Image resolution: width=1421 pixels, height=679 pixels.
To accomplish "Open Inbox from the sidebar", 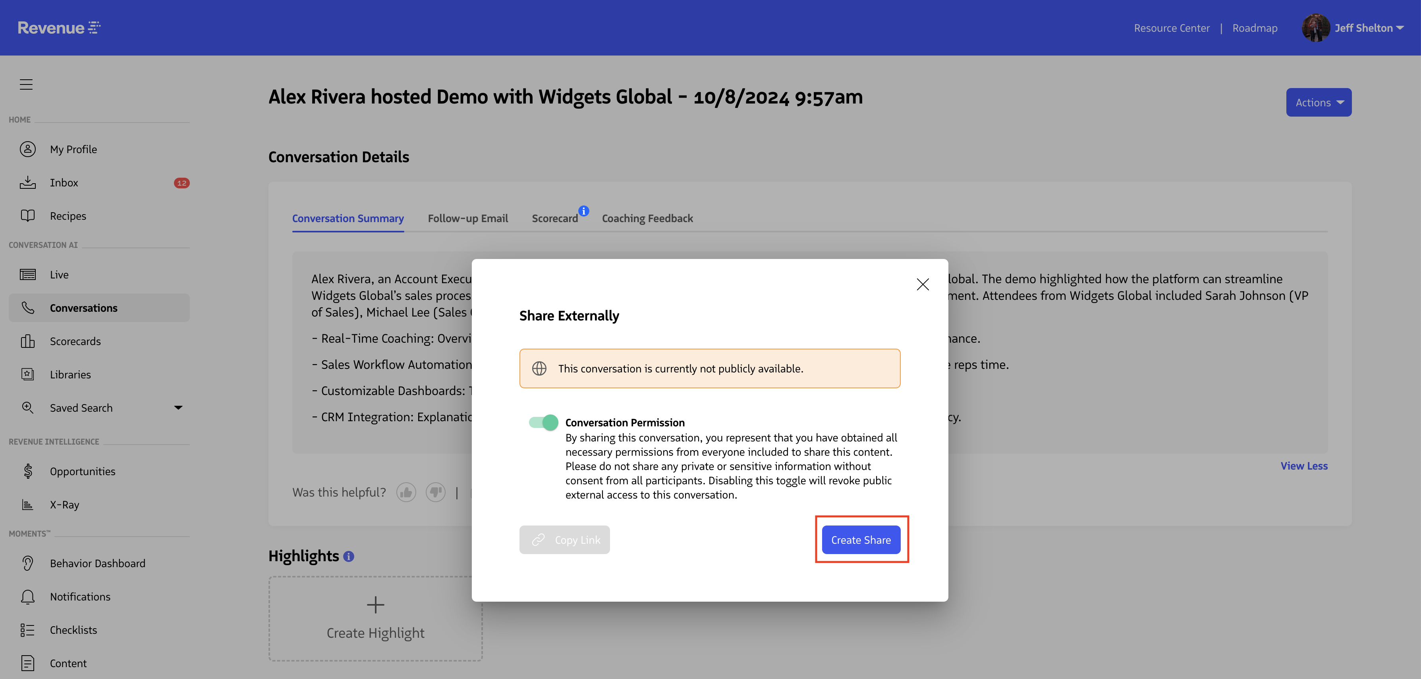I will point(64,183).
